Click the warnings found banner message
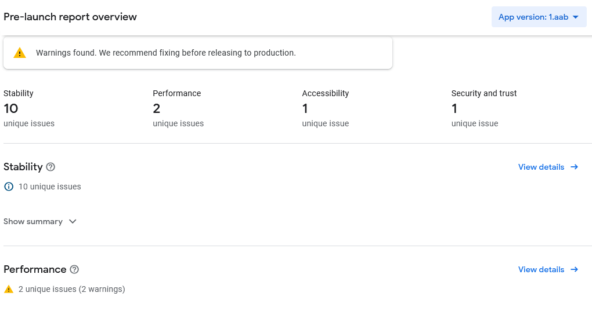Viewport: 592px width, 318px height. click(166, 53)
